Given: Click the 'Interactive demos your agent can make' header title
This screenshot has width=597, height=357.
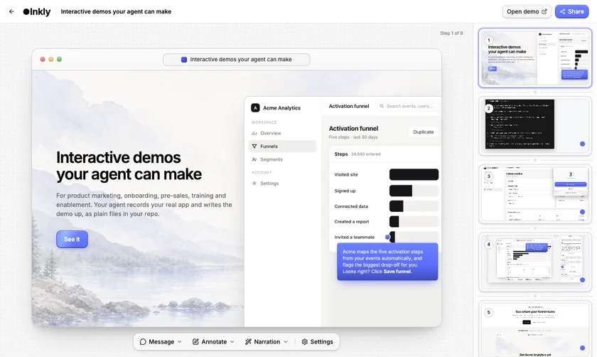Looking at the screenshot, I should tap(116, 11).
